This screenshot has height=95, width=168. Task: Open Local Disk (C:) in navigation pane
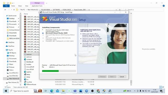coord(14,73)
